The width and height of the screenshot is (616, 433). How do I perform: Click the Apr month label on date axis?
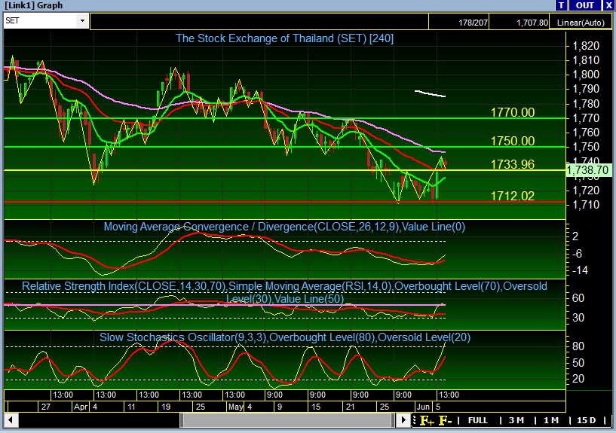81,407
